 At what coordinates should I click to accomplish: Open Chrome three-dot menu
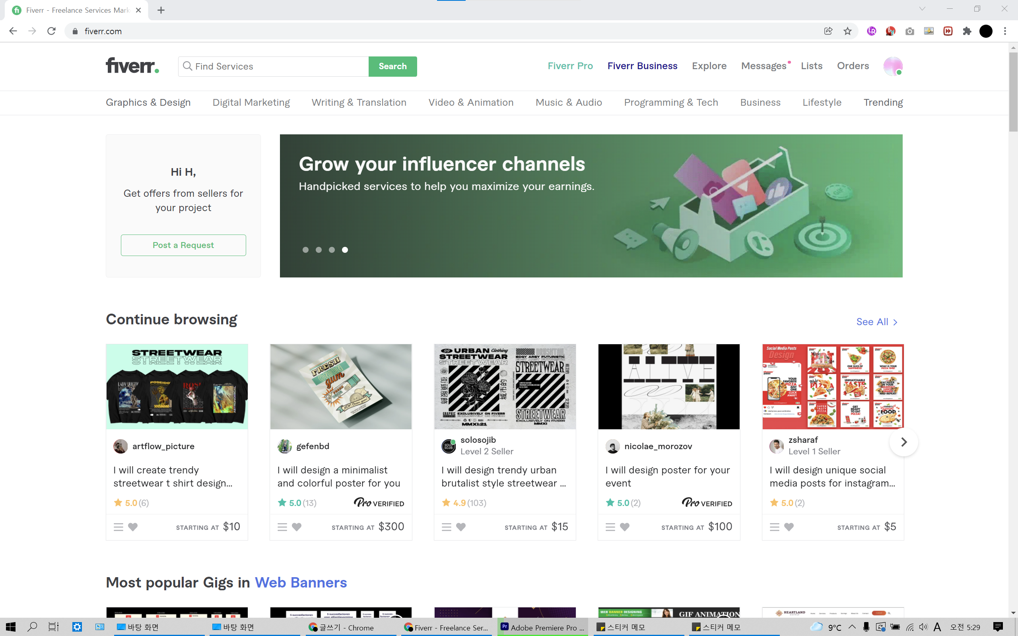[1005, 31]
